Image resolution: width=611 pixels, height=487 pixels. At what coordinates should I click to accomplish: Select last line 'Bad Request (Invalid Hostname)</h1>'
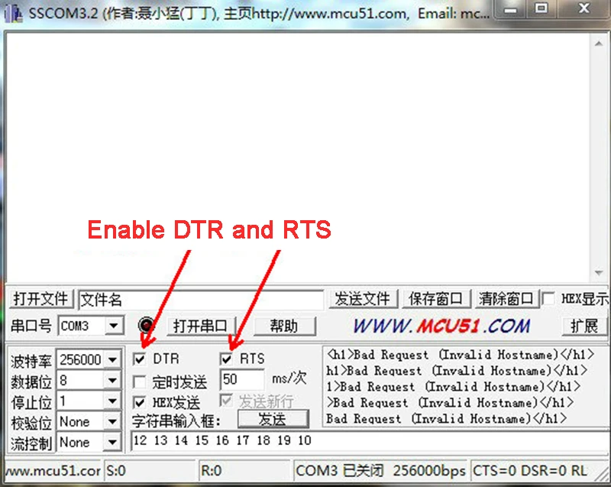tap(447, 419)
